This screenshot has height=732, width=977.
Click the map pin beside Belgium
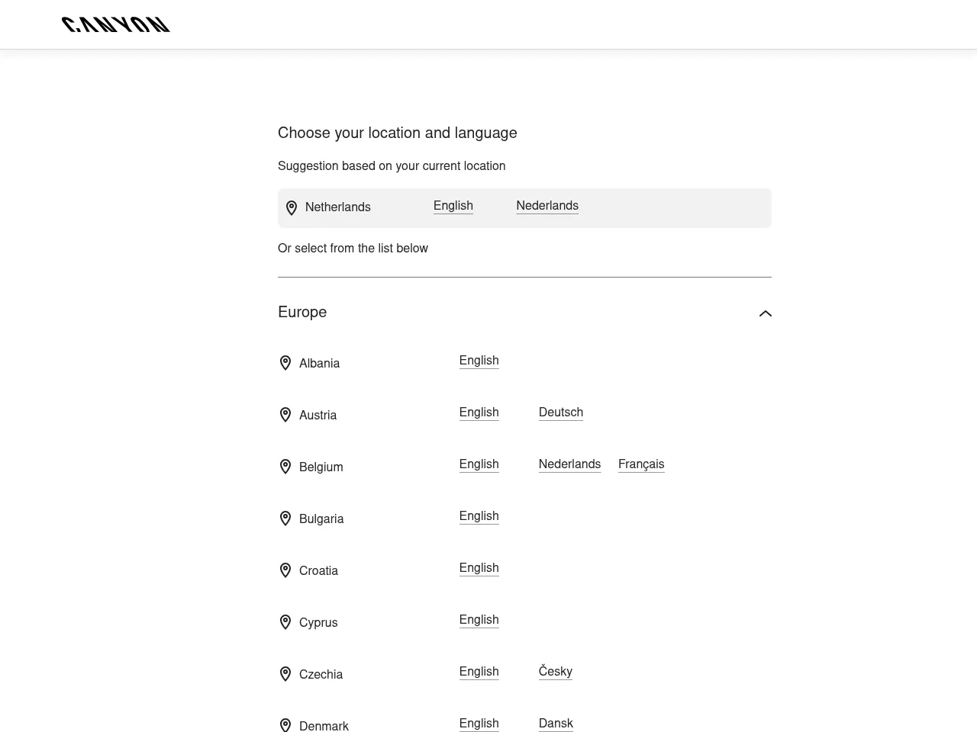coord(285,467)
